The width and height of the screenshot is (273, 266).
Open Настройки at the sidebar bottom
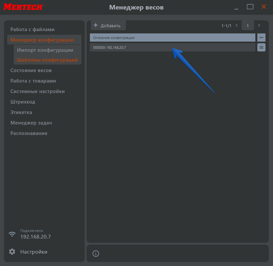click(x=34, y=252)
